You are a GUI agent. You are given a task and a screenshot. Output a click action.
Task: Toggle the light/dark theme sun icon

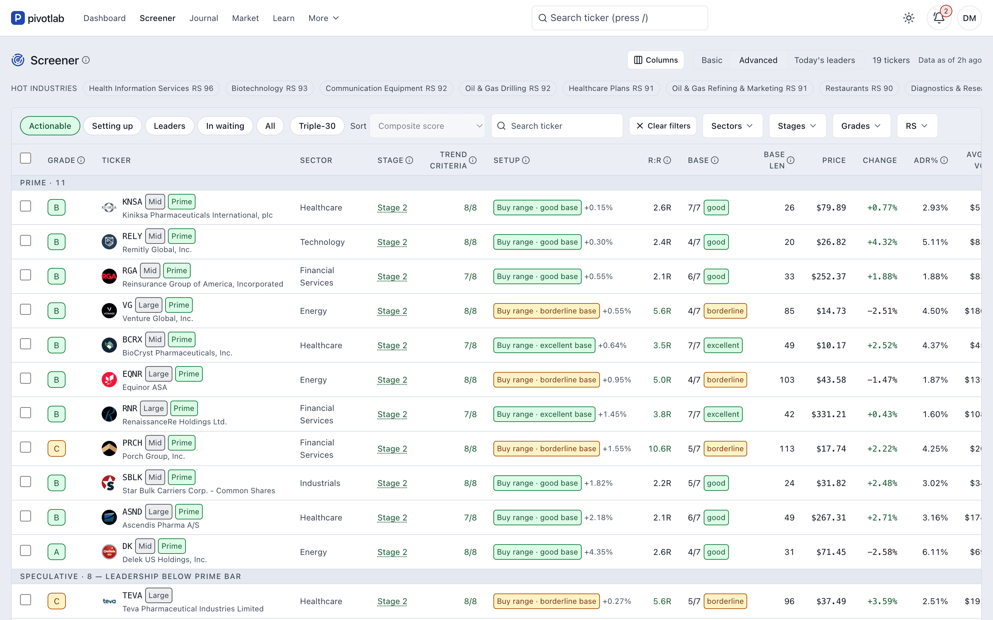909,18
